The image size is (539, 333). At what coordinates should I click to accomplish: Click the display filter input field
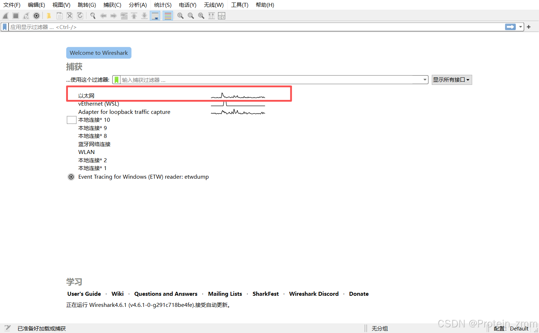coord(256,27)
